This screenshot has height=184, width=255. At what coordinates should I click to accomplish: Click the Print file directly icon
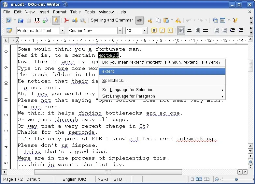pos(75,20)
